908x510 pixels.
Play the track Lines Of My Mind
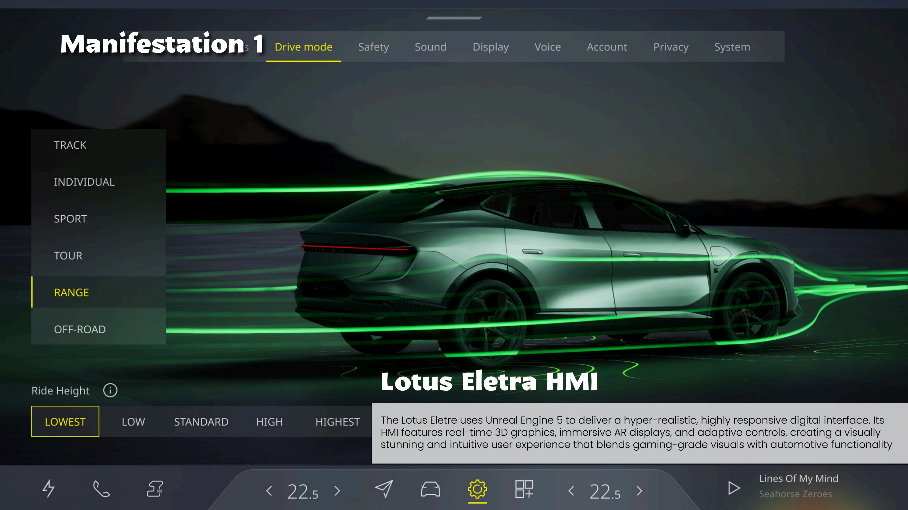point(734,488)
